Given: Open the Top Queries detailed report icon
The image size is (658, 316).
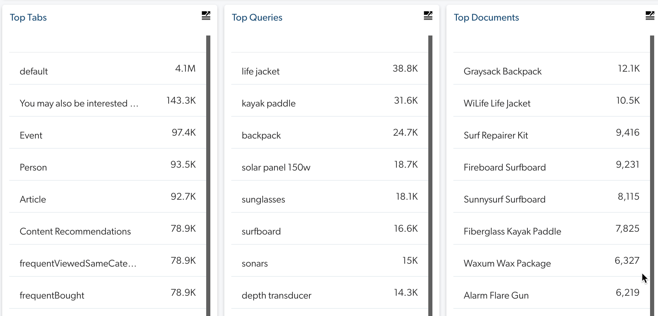Looking at the screenshot, I should coord(428,16).
